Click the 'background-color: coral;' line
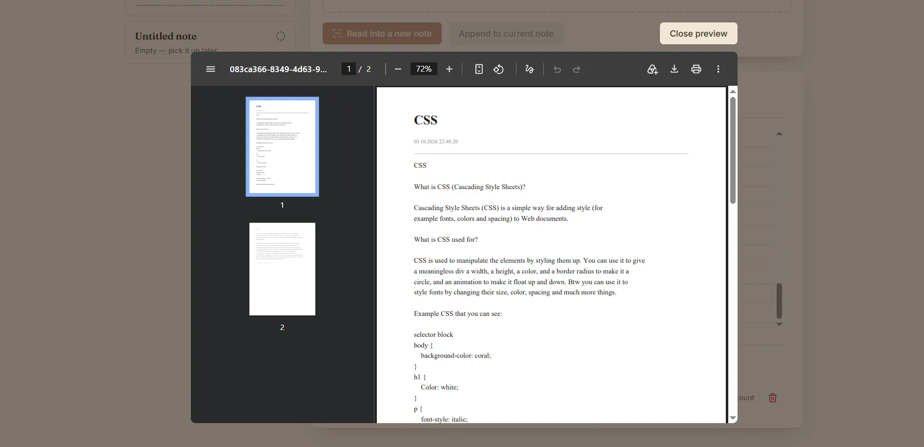This screenshot has width=924, height=447. (456, 355)
